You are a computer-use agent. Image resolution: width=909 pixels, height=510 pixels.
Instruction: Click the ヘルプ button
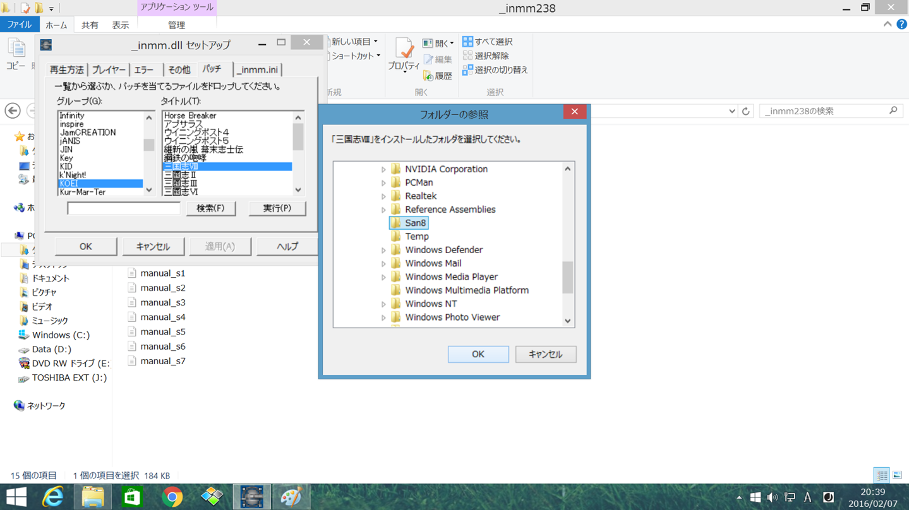point(287,247)
